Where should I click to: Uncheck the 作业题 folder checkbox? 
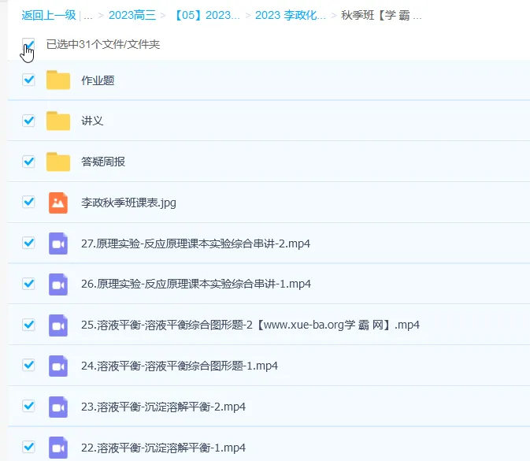coord(29,80)
